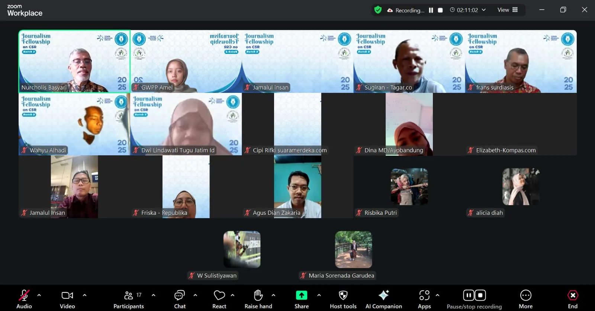Image resolution: width=595 pixels, height=311 pixels.
Task: Expand the arrow next to React
Action: tap(232, 295)
